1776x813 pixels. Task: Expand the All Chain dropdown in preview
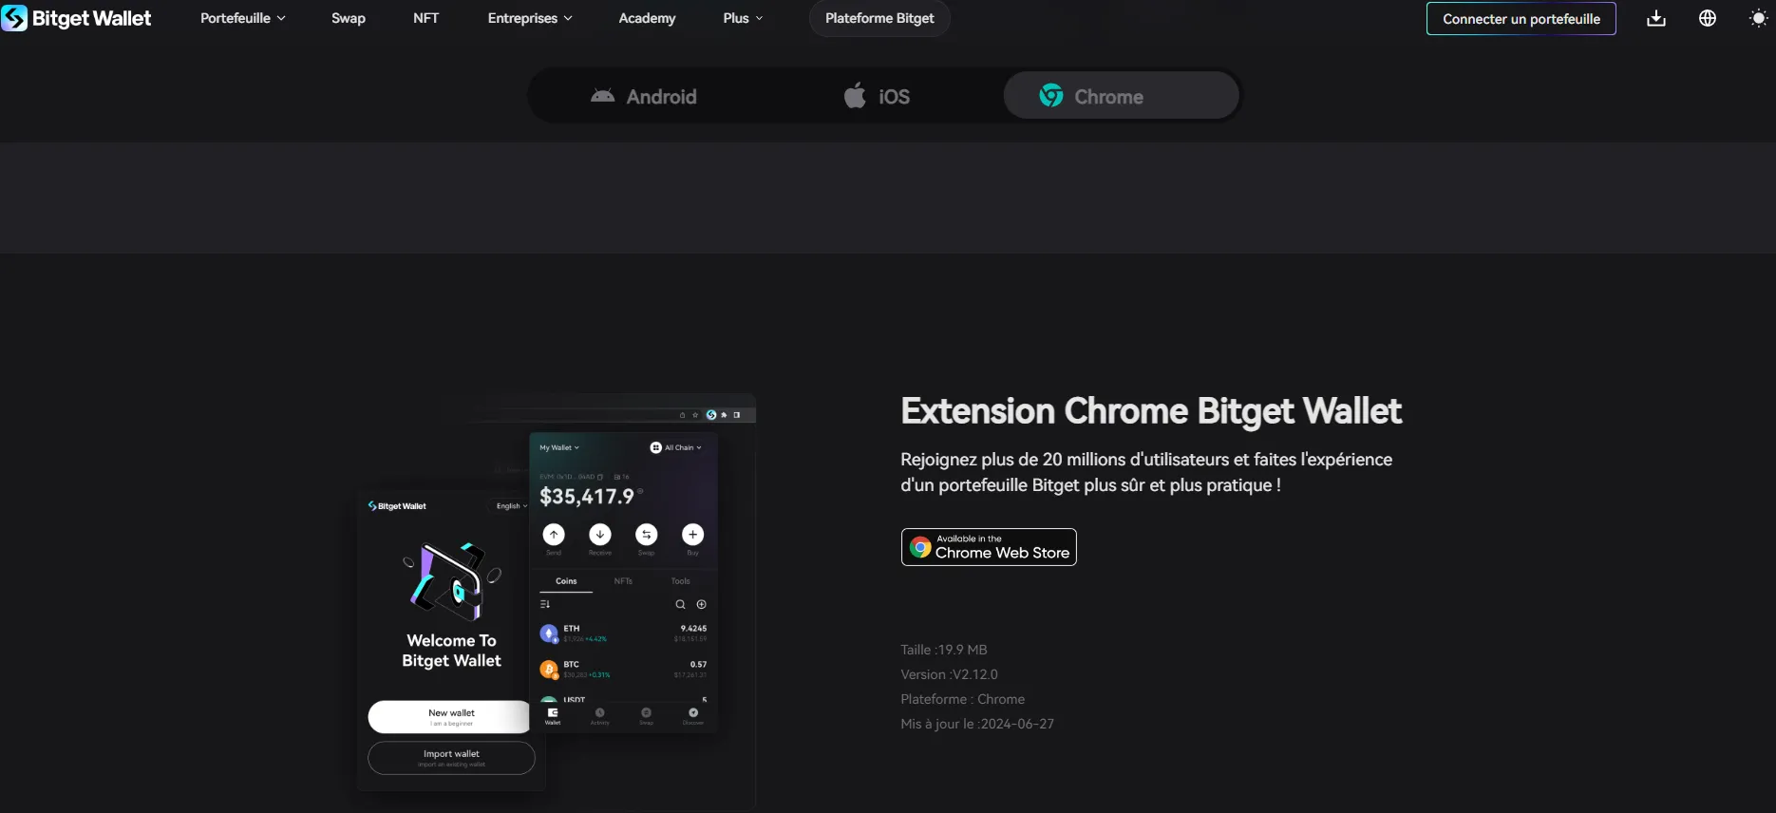(x=676, y=447)
